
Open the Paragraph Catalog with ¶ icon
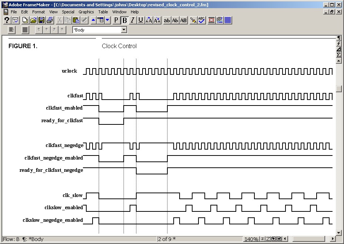(x=339, y=38)
